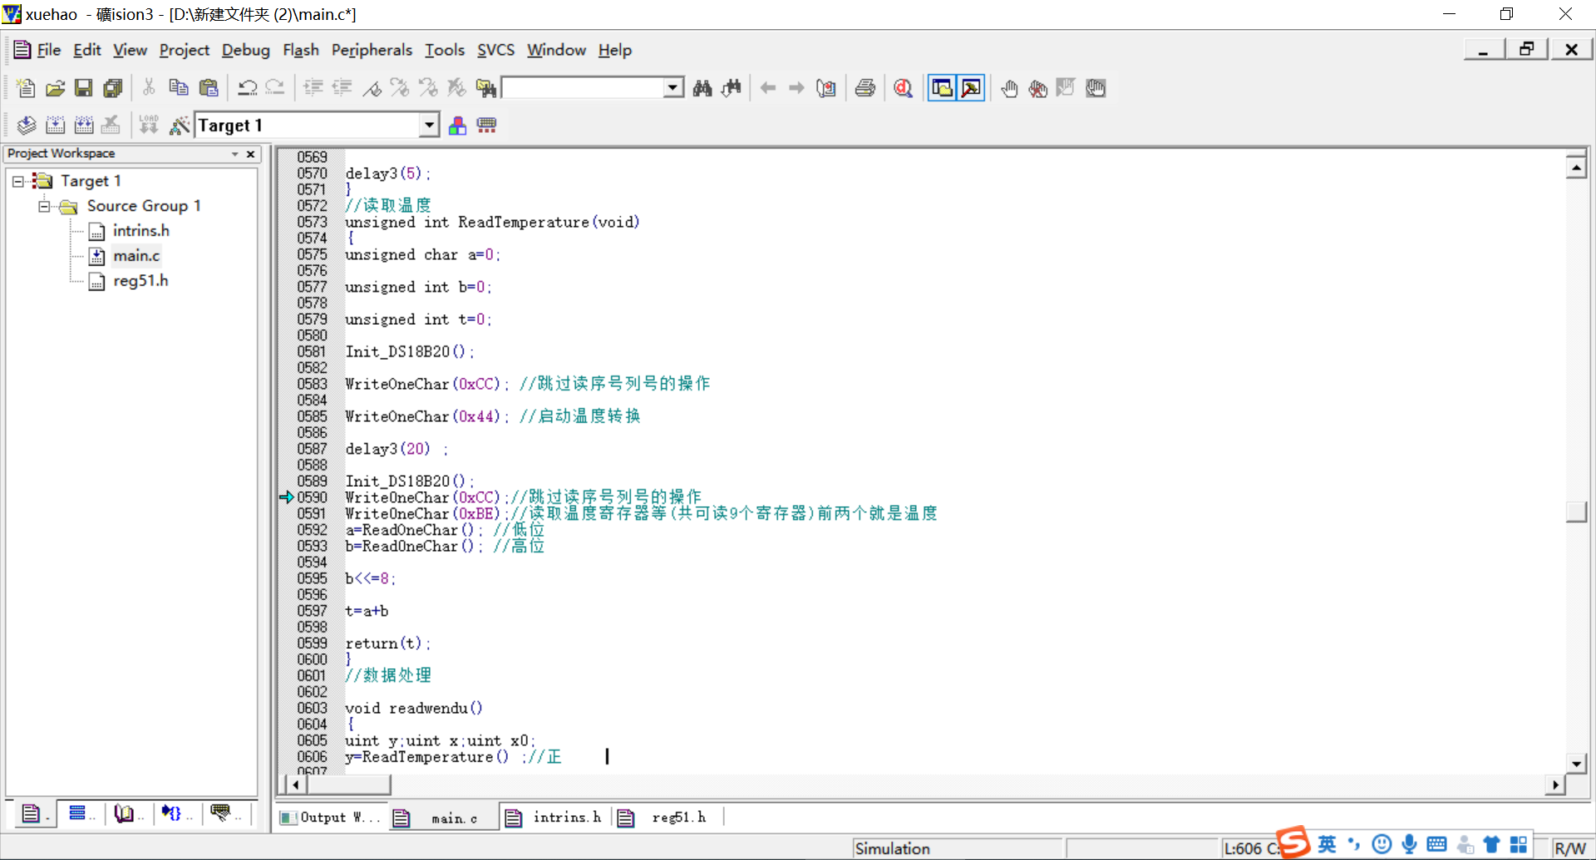
Task: Click the Rebuild all target files icon
Action: click(x=83, y=125)
